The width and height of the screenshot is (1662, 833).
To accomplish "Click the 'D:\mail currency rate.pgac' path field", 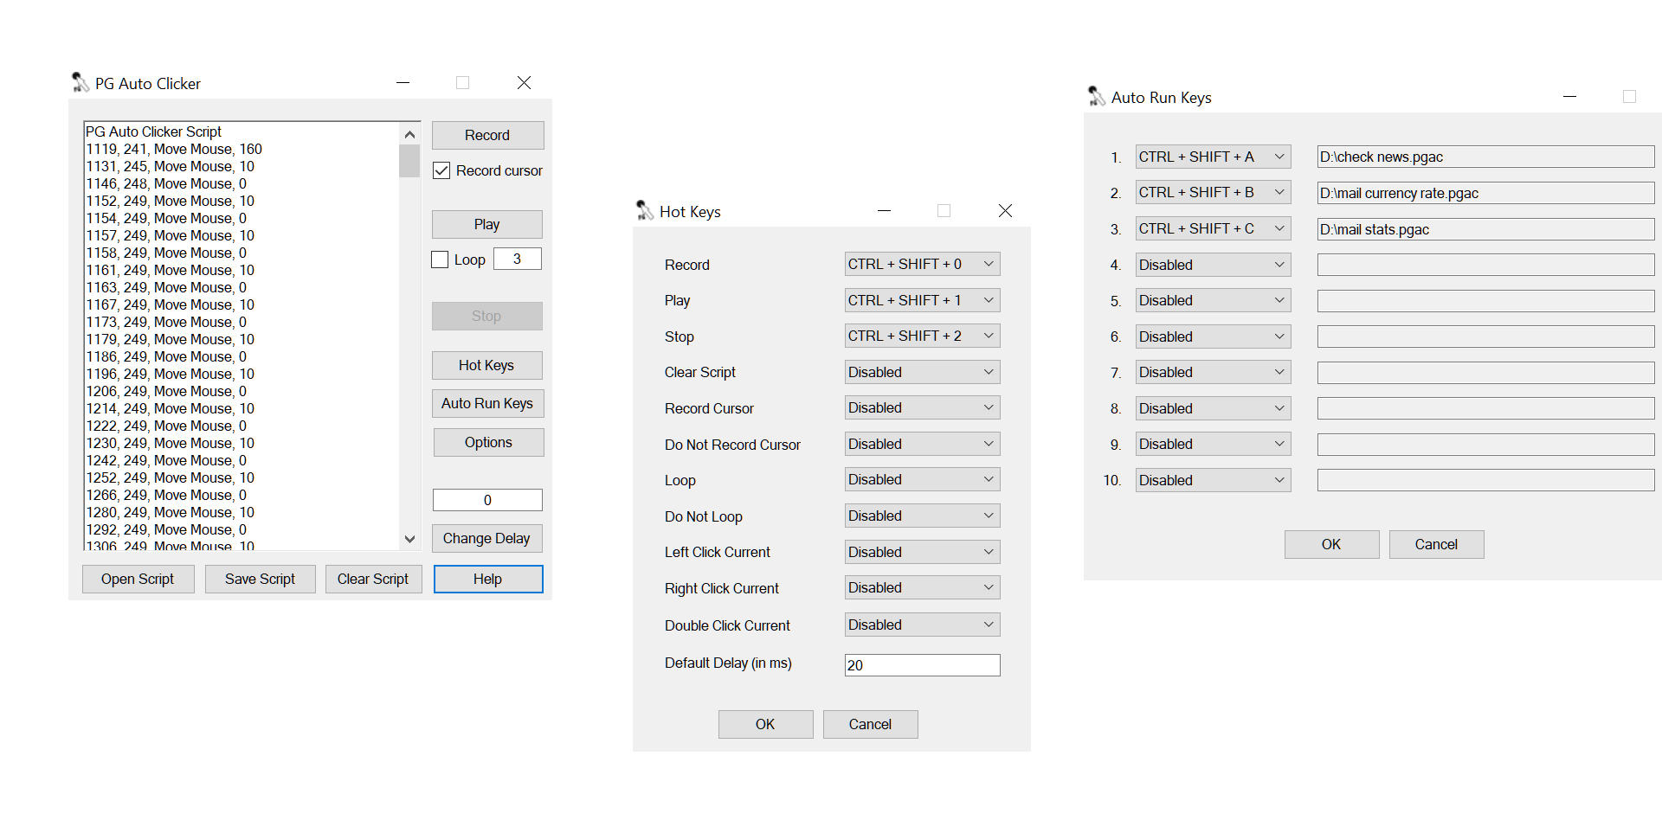I will pos(1486,193).
